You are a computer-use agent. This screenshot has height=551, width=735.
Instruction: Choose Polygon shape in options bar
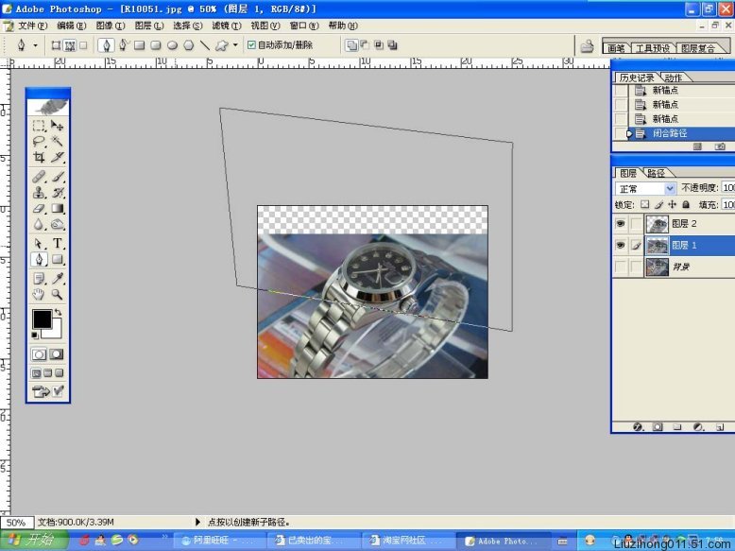click(x=188, y=45)
